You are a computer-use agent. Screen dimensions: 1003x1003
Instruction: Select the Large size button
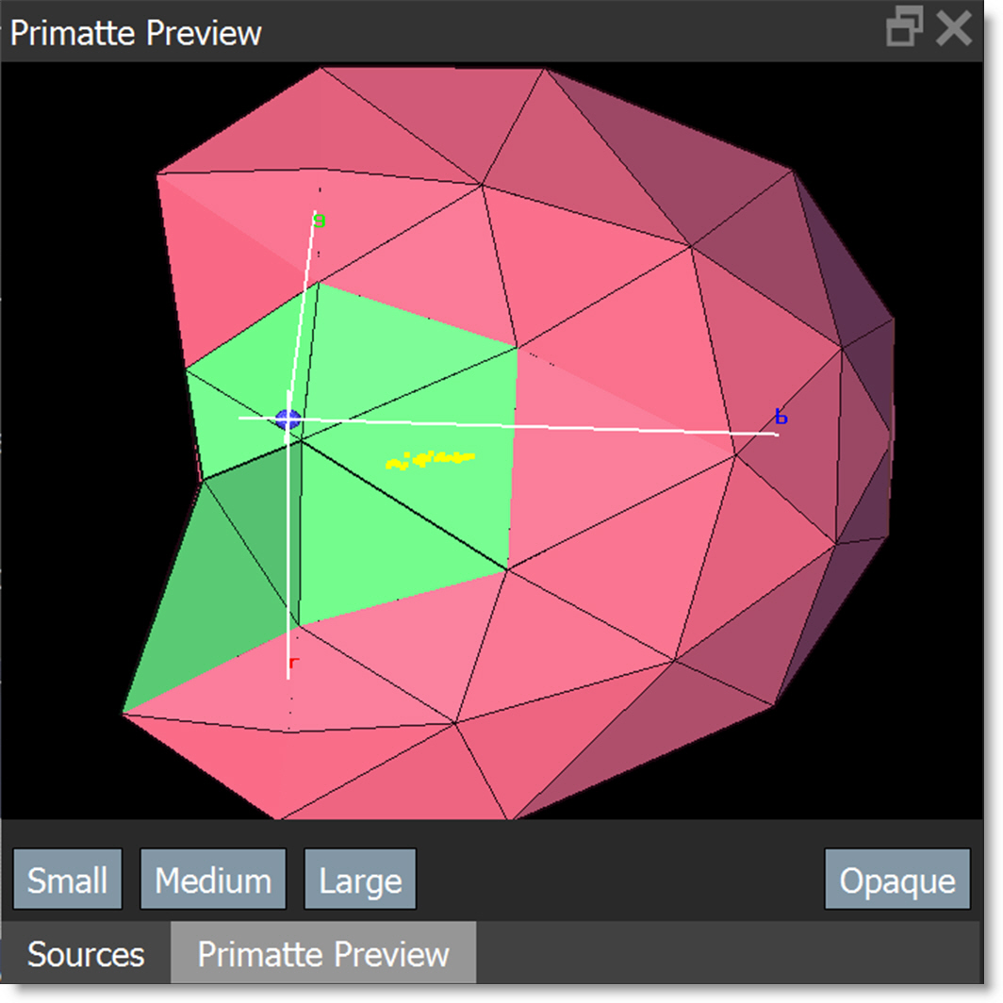click(x=360, y=880)
